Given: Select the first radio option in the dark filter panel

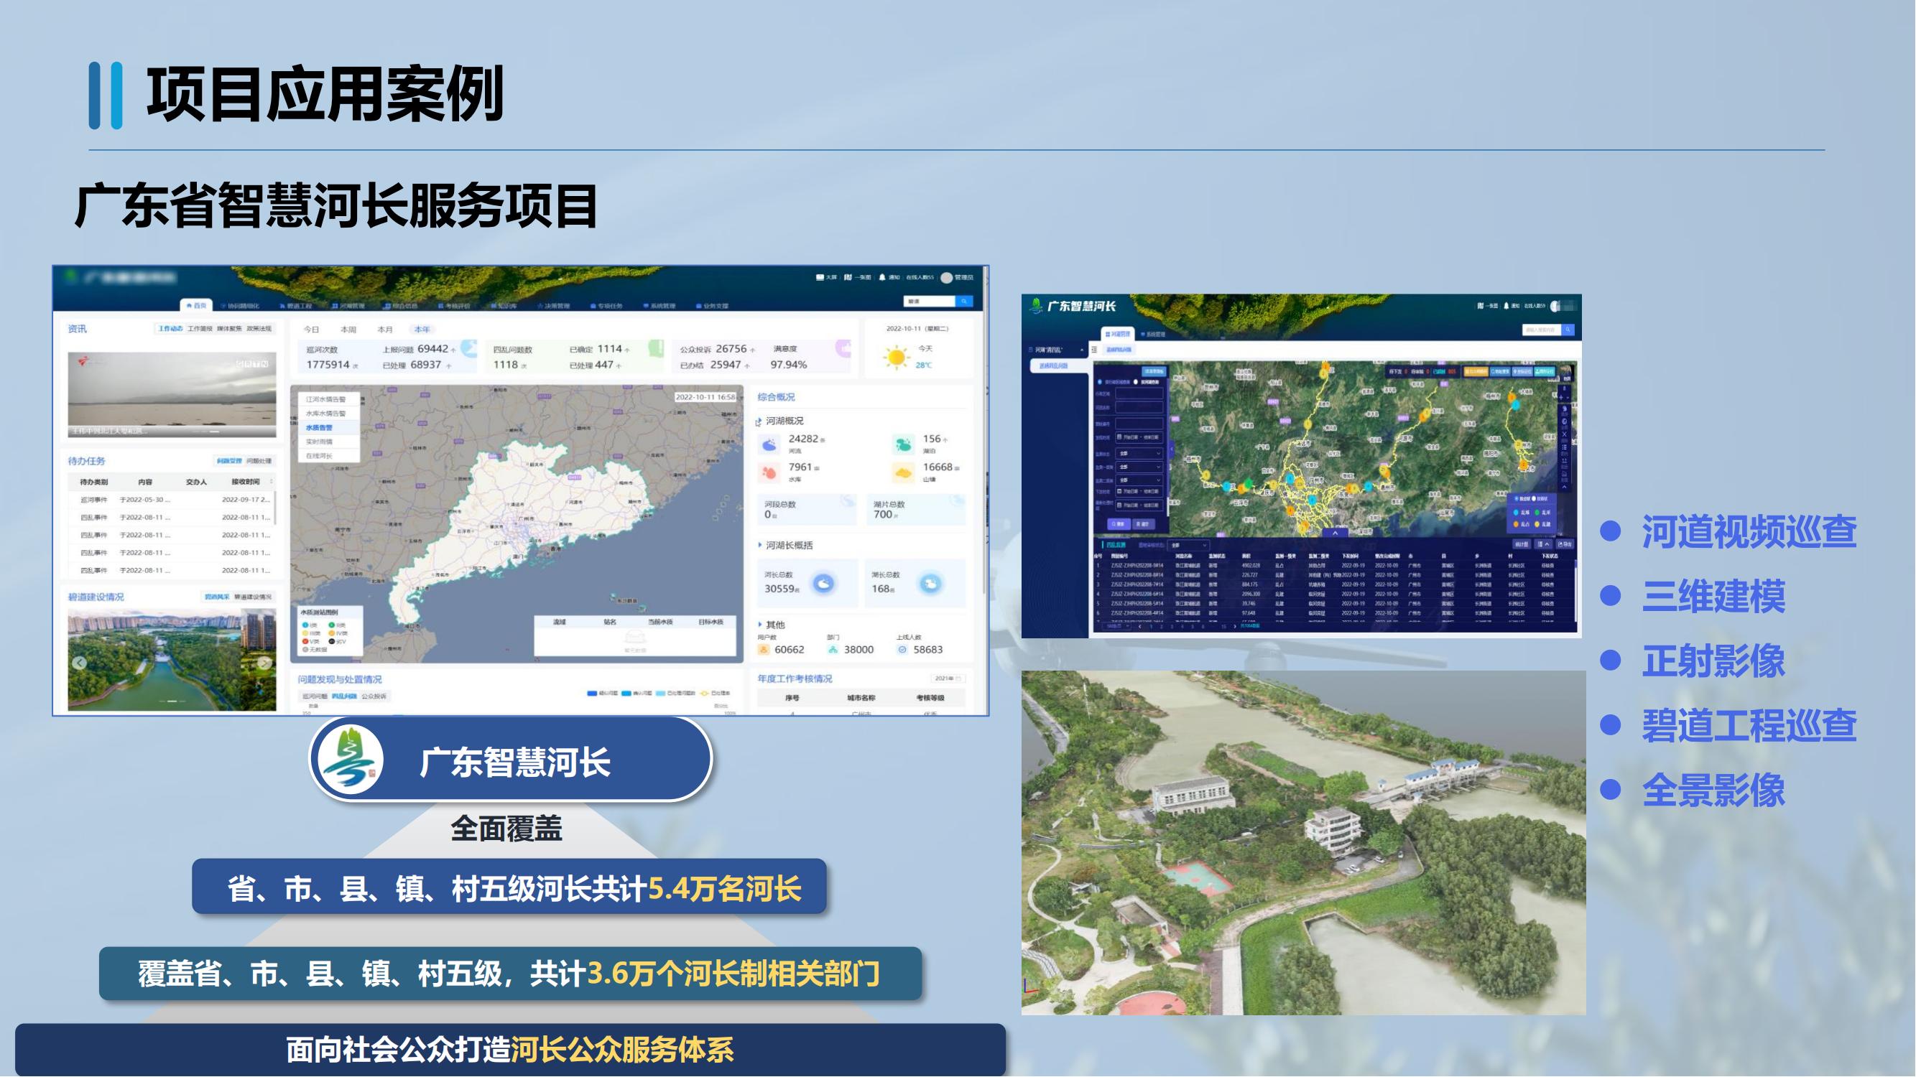Looking at the screenshot, I should [x=1100, y=382].
